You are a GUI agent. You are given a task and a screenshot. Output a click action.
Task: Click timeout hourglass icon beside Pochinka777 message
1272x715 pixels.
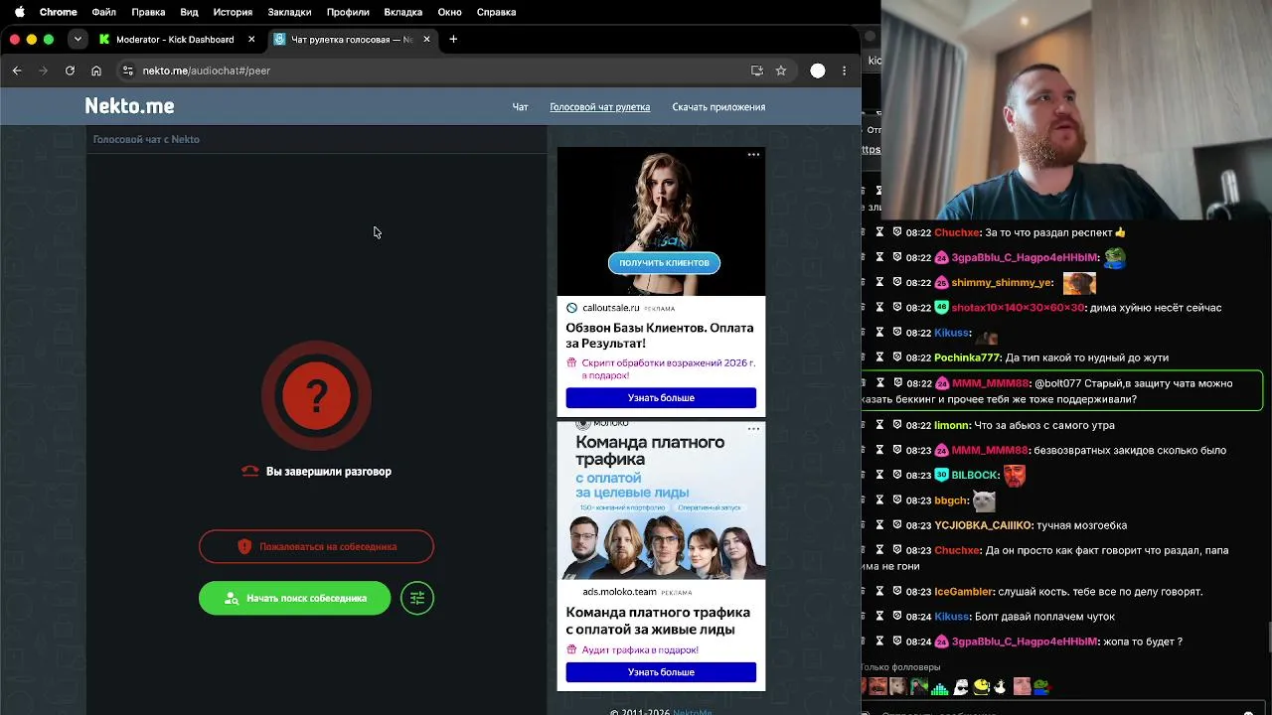pyautogui.click(x=879, y=357)
